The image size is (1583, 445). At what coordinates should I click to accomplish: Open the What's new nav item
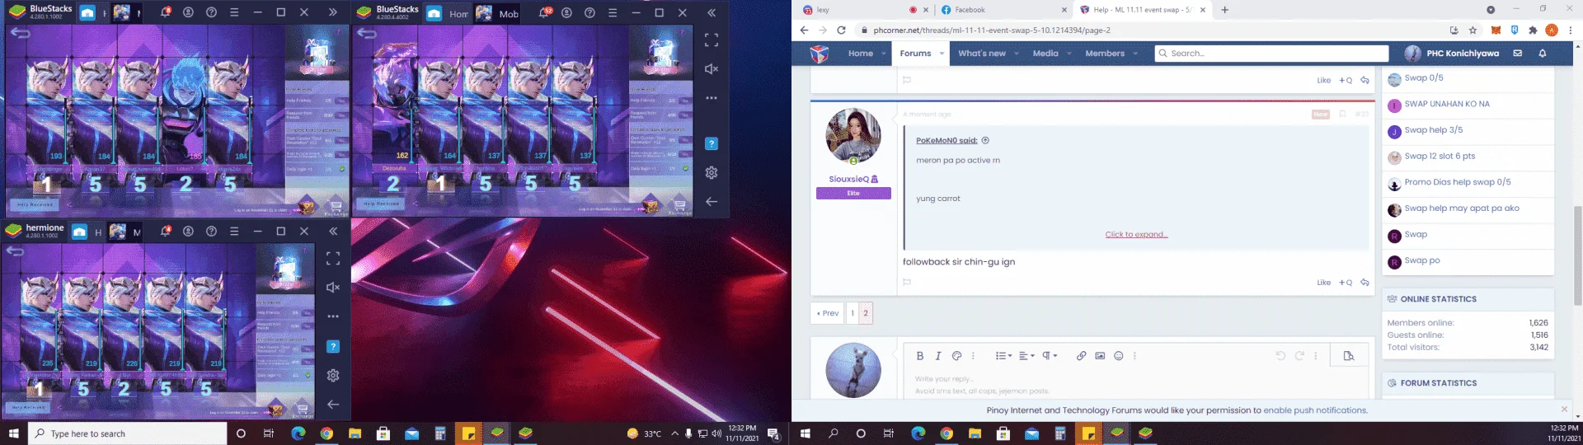pos(981,54)
